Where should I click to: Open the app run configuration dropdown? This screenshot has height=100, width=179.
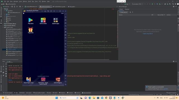click(x=127, y=4)
